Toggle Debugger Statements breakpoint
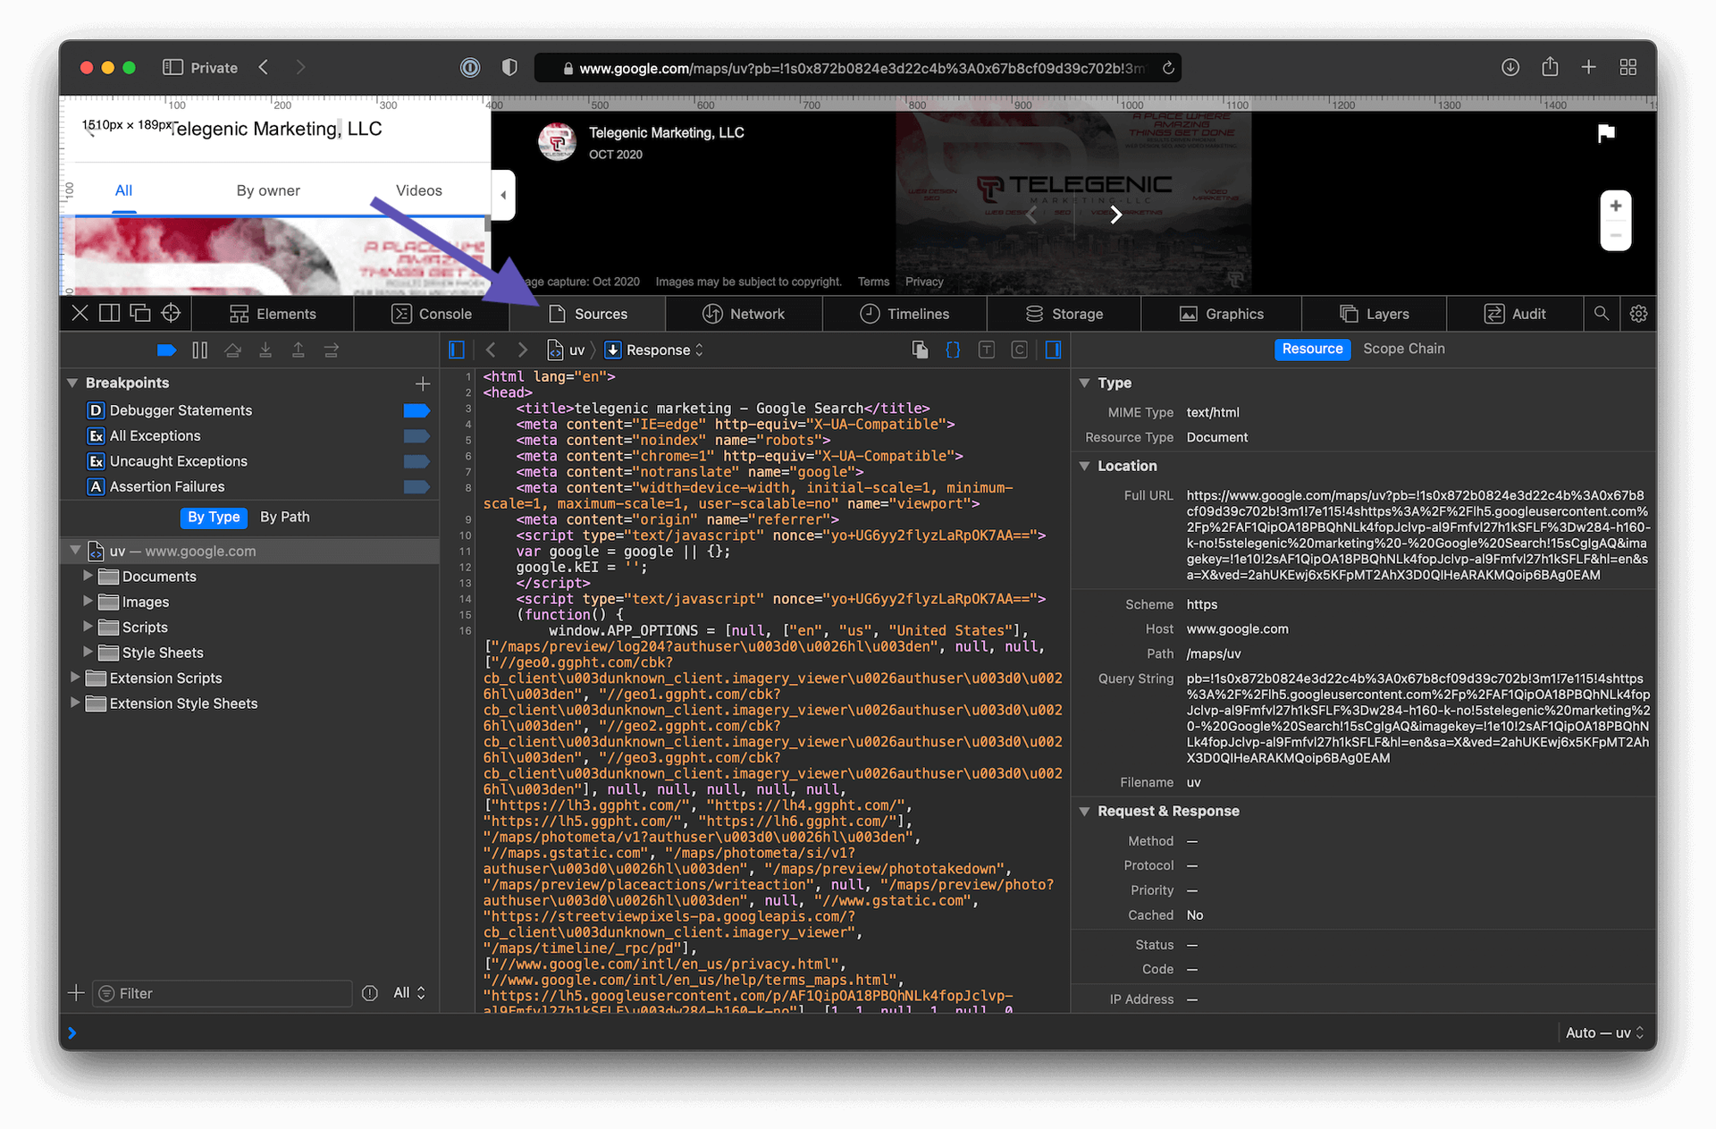The width and height of the screenshot is (1716, 1129). [416, 410]
